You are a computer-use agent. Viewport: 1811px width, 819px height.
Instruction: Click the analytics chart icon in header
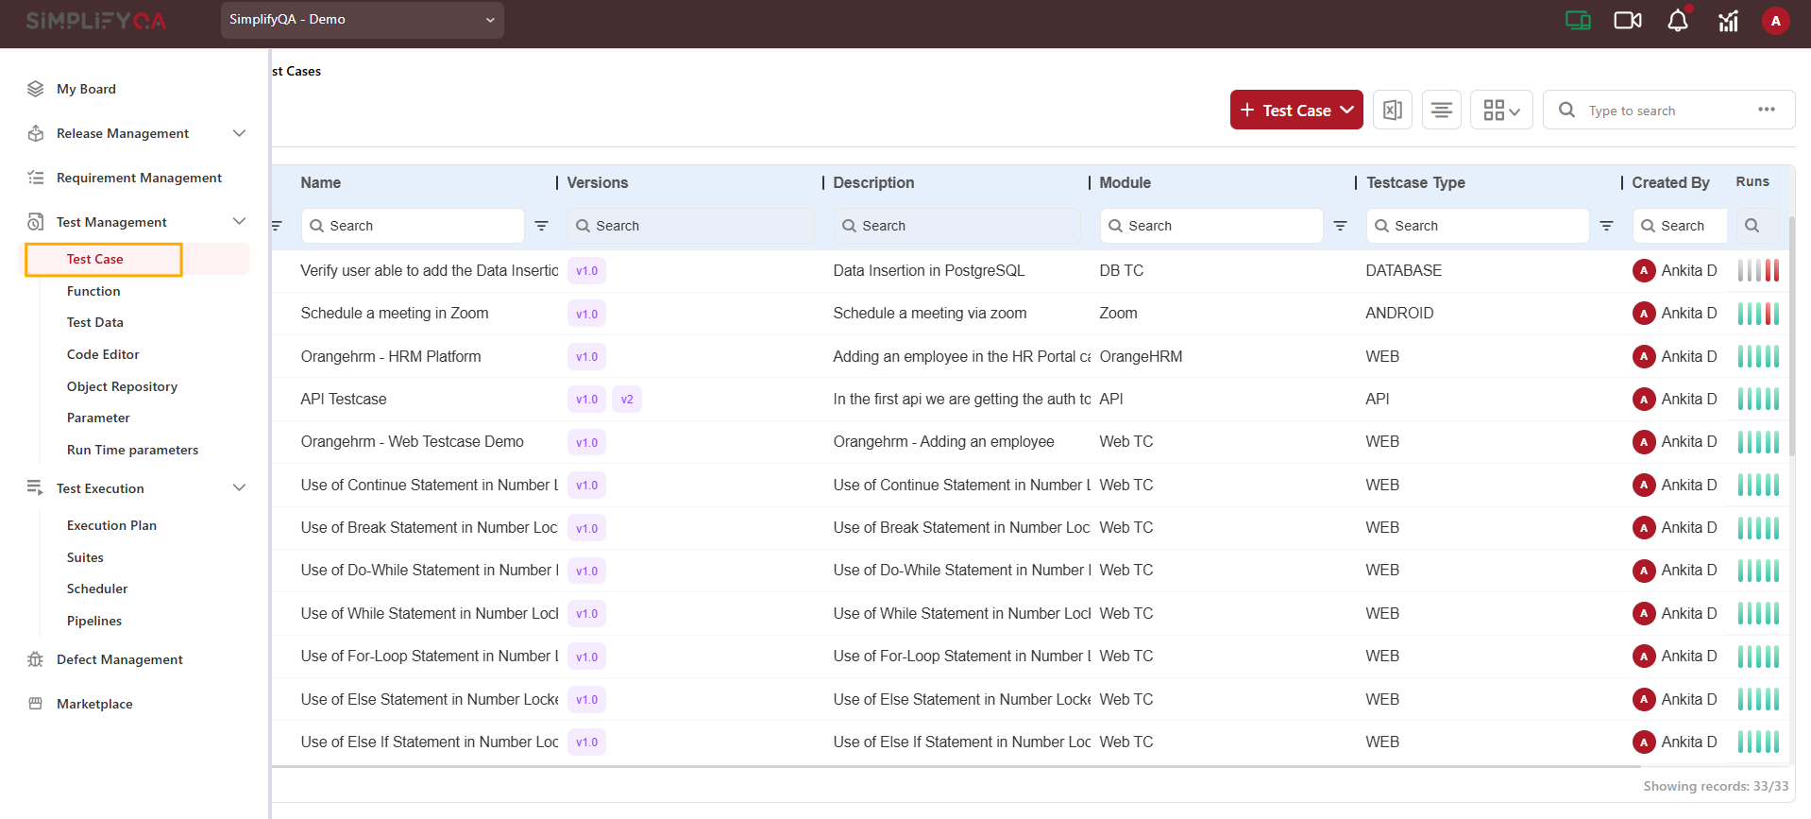(x=1728, y=21)
